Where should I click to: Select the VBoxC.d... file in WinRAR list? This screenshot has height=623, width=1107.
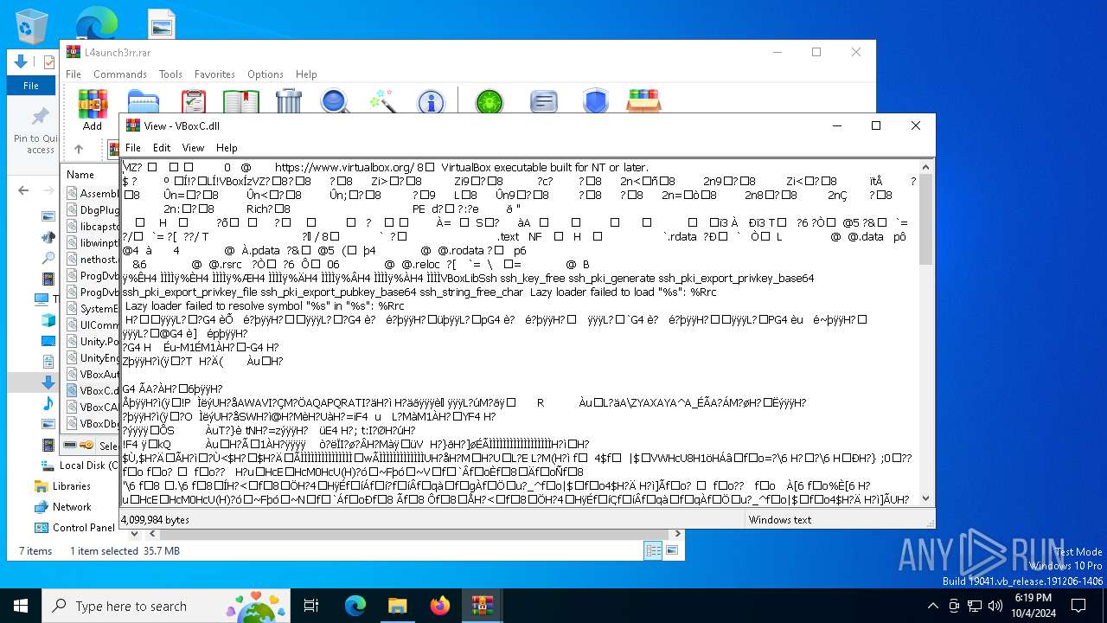(92, 390)
